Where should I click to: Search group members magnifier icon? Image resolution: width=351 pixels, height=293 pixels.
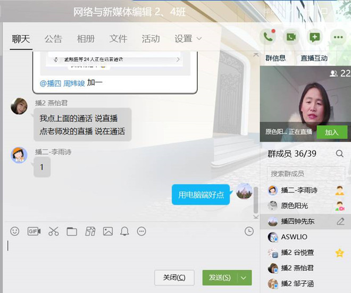339,154
